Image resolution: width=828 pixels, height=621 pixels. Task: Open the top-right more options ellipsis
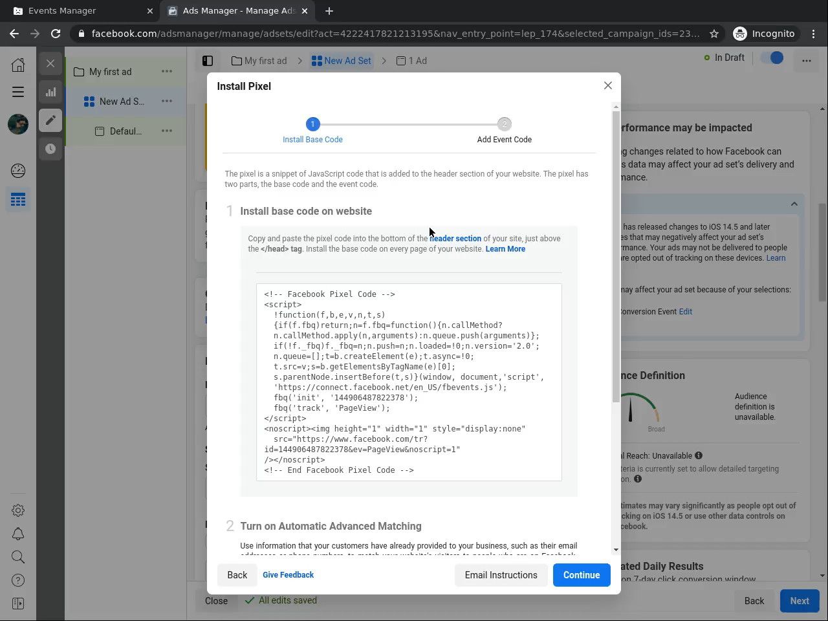[x=806, y=61]
